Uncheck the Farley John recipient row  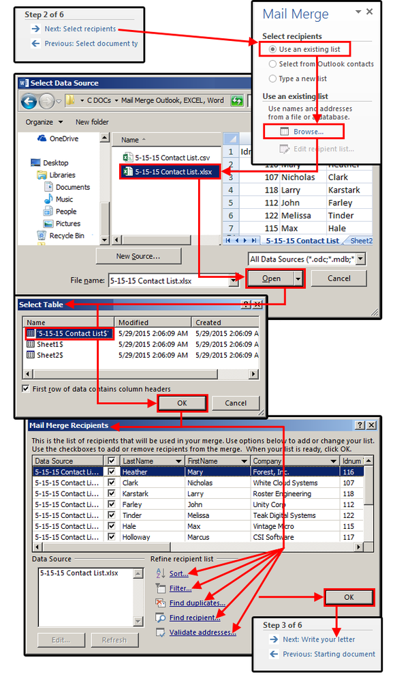pos(112,504)
